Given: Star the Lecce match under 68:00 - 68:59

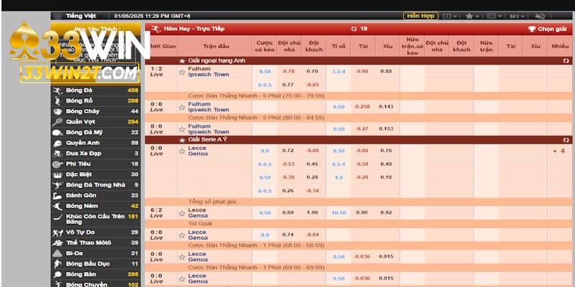Looking at the screenshot, I should (182, 257).
